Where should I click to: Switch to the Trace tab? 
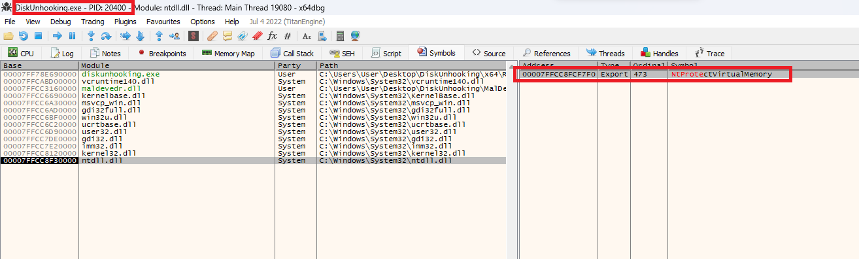coord(709,53)
